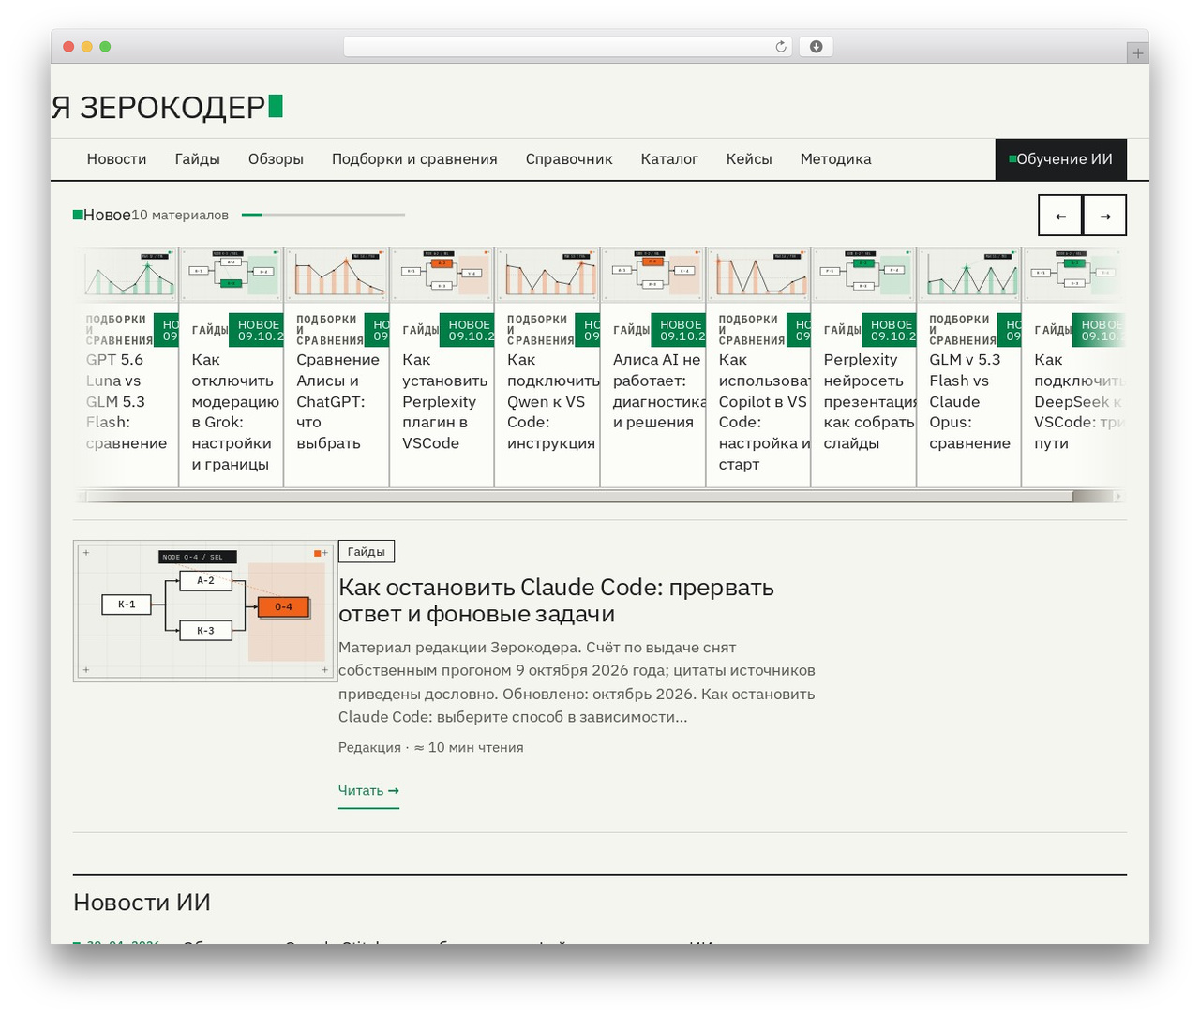This screenshot has height=1016, width=1200.
Task: Click the carousel's horizontal scrollbar thumb
Action: point(579,497)
